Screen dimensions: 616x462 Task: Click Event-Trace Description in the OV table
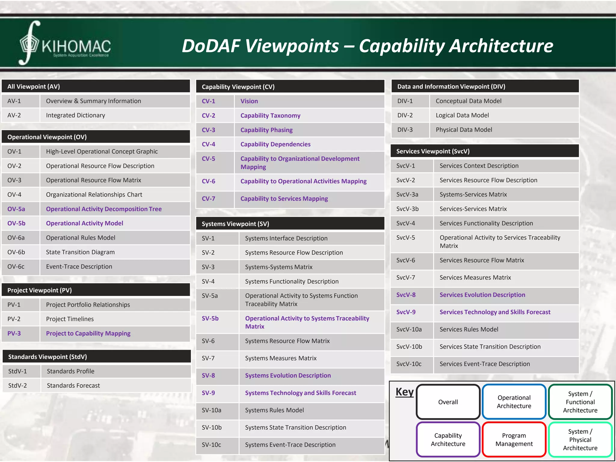[79, 266]
